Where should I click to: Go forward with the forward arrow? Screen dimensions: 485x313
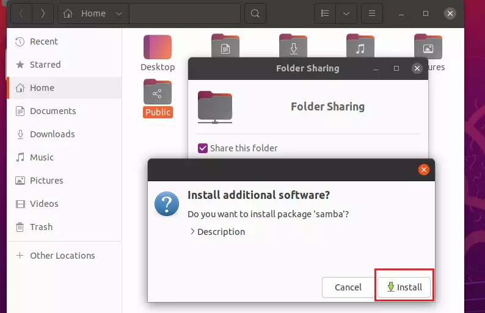coord(43,13)
